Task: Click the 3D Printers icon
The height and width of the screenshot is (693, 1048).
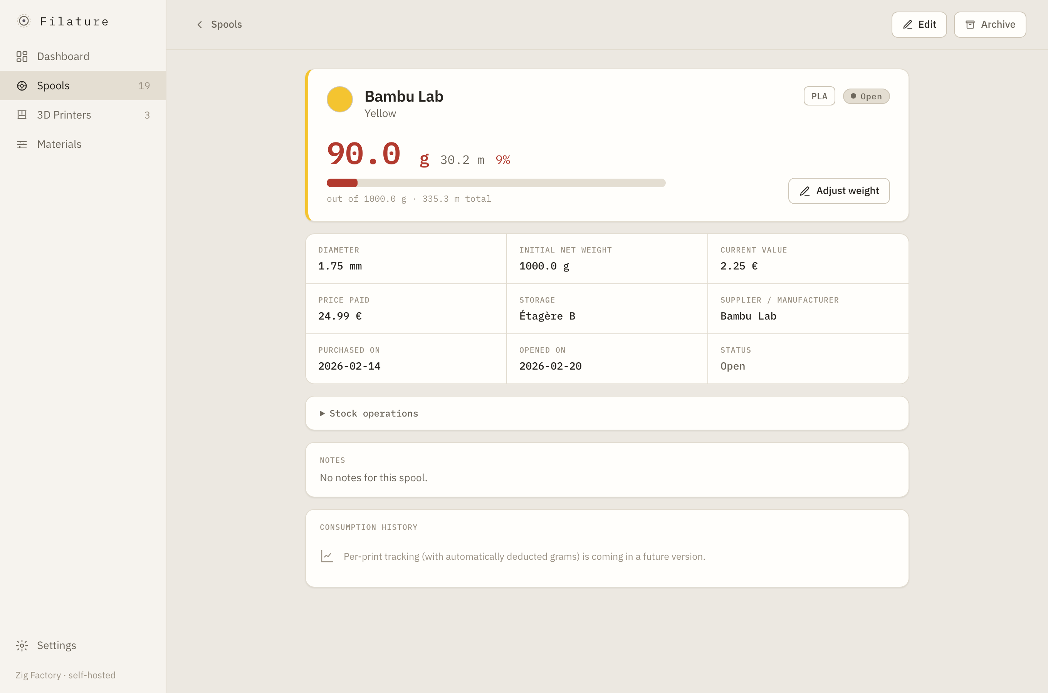Action: click(x=22, y=115)
